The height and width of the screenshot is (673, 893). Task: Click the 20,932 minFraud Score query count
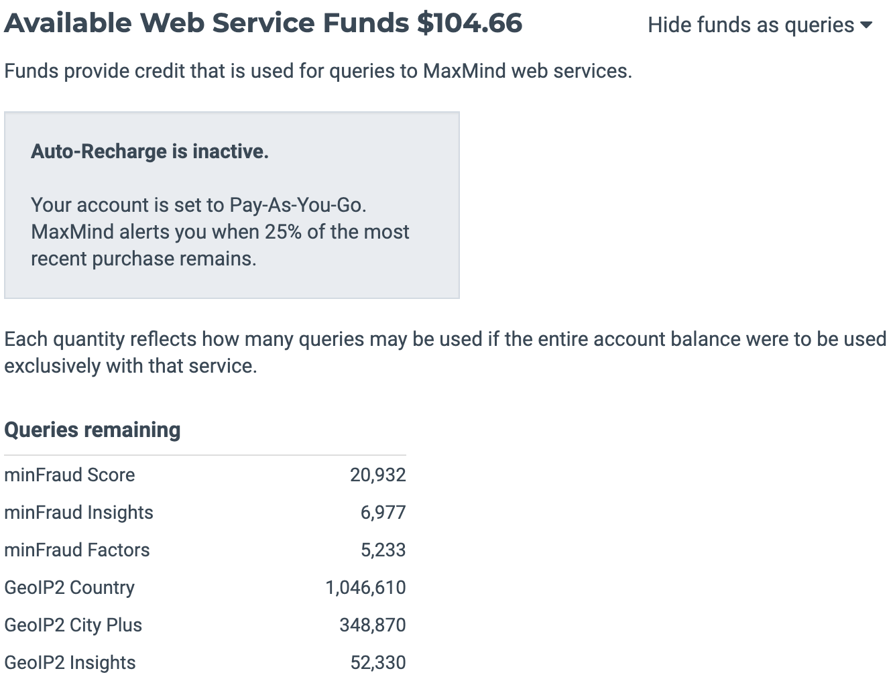click(x=377, y=475)
